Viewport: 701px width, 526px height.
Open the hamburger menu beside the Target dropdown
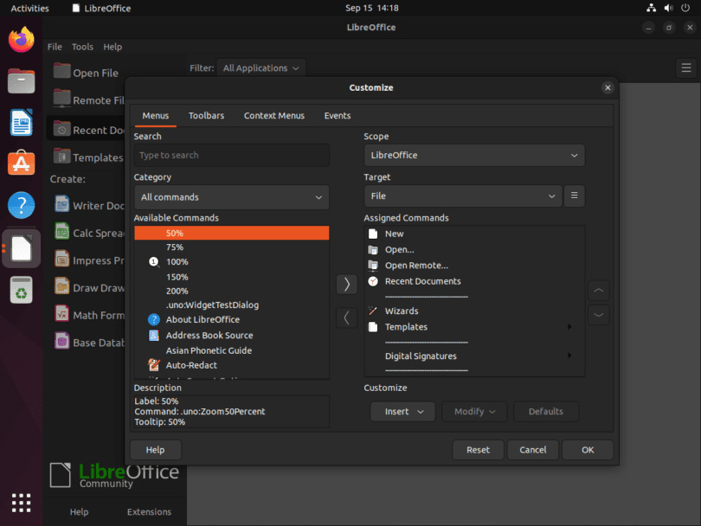575,196
